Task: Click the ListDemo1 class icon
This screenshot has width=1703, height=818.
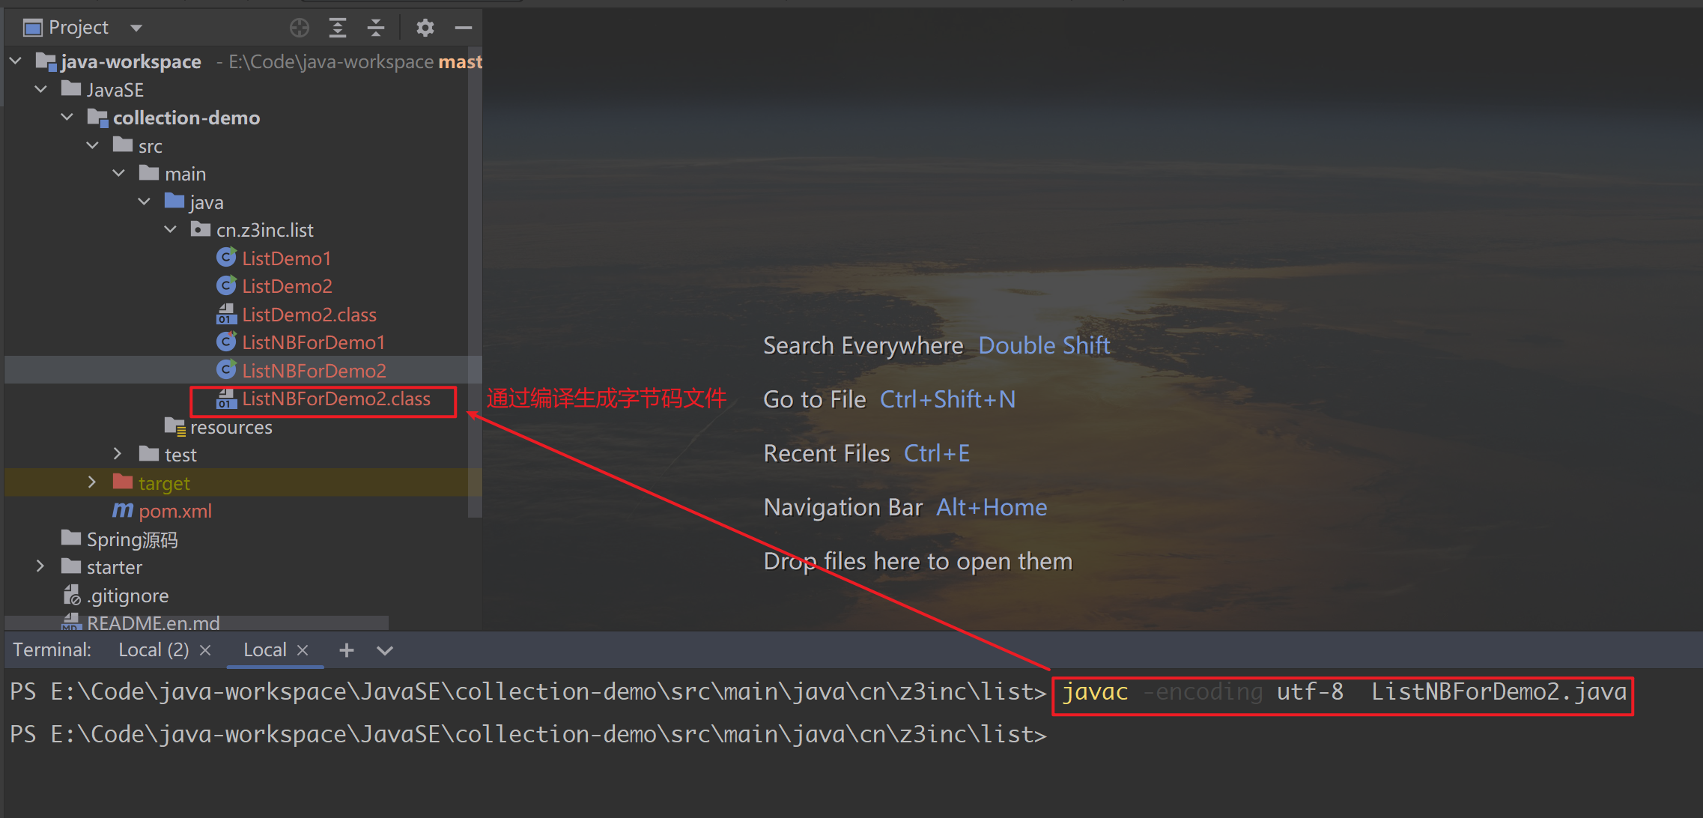Action: (x=226, y=258)
